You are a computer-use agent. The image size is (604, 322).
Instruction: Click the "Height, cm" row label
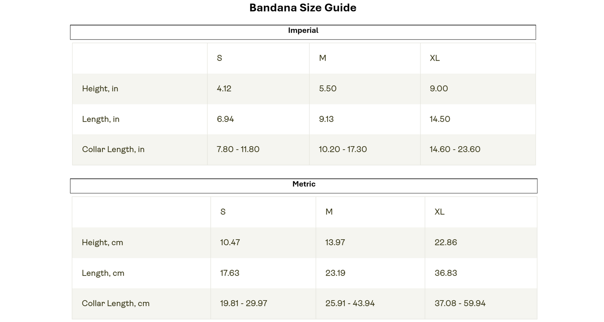click(x=102, y=243)
